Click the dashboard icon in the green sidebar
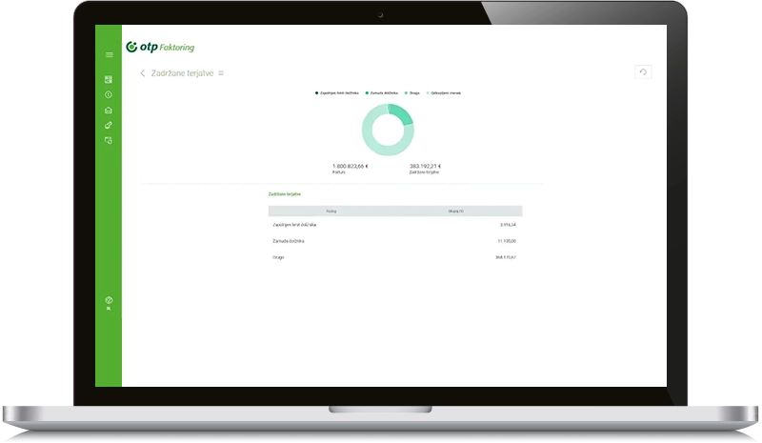The image size is (762, 443). (x=109, y=80)
